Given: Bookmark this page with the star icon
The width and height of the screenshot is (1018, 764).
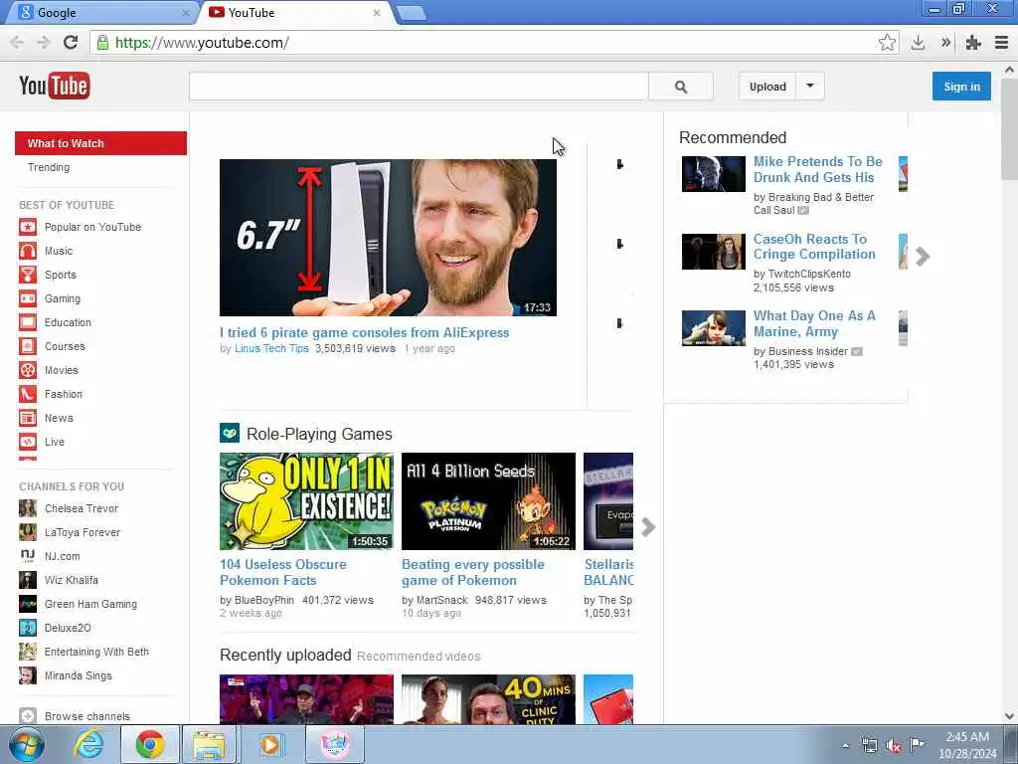Looking at the screenshot, I should (887, 43).
